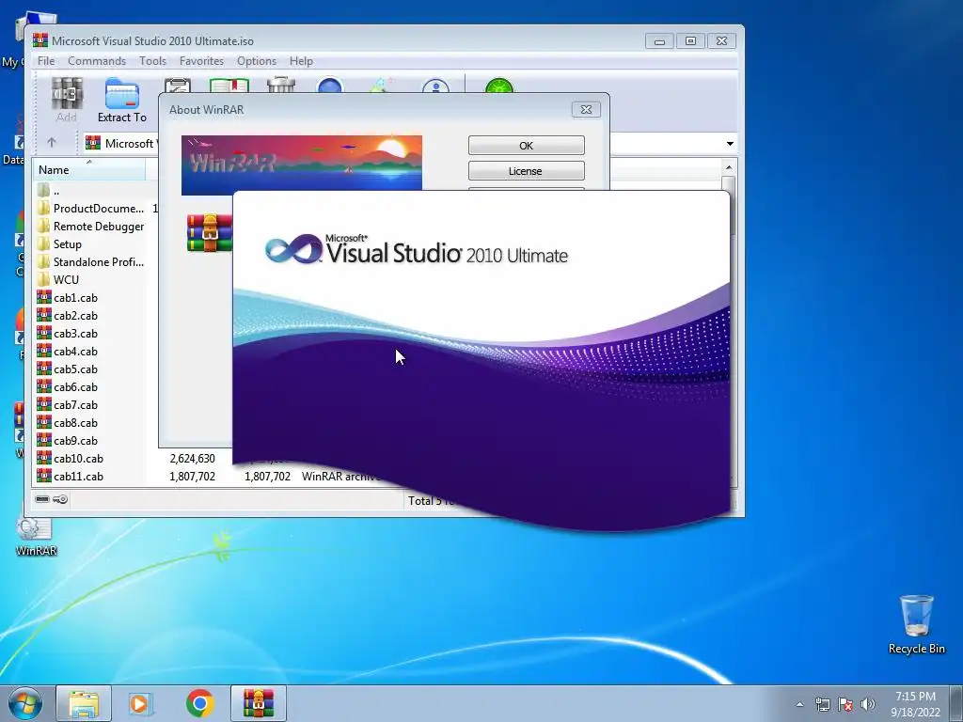This screenshot has width=963, height=722.
Task: Select the Standalone Profi... folder
Action: coord(89,262)
